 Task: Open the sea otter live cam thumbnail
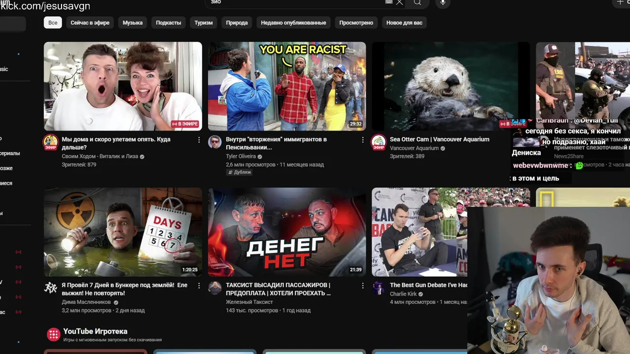pyautogui.click(x=451, y=86)
